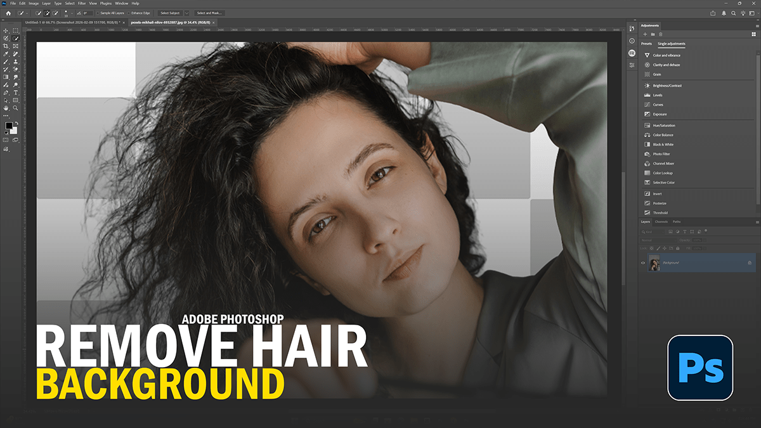Open the blend mode Normal dropdown
This screenshot has height=428, width=761.
point(658,240)
